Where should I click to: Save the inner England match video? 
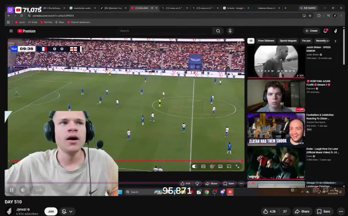click(229, 184)
